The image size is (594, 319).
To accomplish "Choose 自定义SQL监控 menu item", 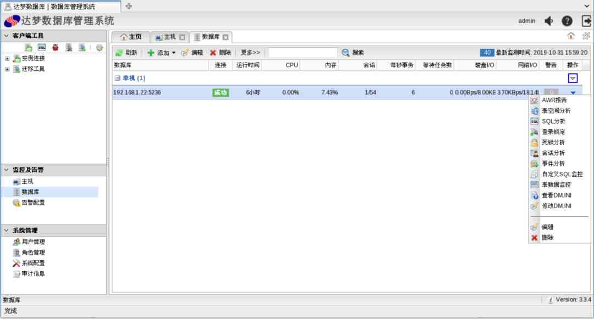I will [559, 174].
